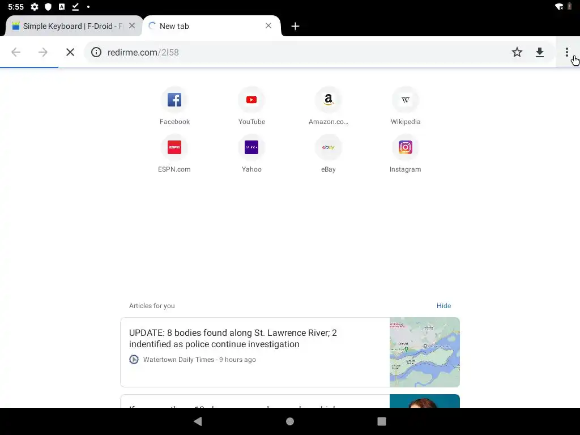Tap the download page arrow icon
The image size is (580, 435).
(539, 52)
